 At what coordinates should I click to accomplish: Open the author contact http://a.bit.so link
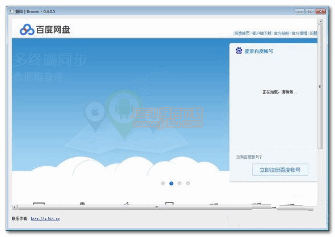pos(45,219)
